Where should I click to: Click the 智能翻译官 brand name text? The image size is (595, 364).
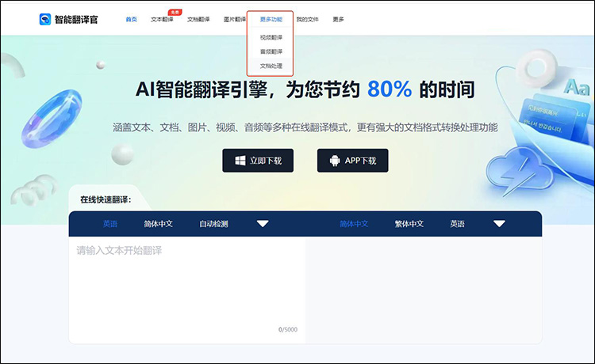[76, 20]
